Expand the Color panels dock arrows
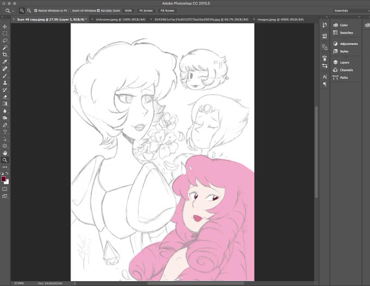Screen dimensions: 370x286 [359, 17]
